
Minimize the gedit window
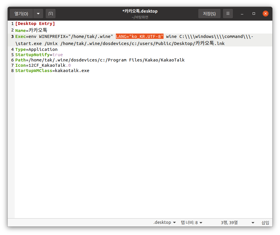click(242, 14)
